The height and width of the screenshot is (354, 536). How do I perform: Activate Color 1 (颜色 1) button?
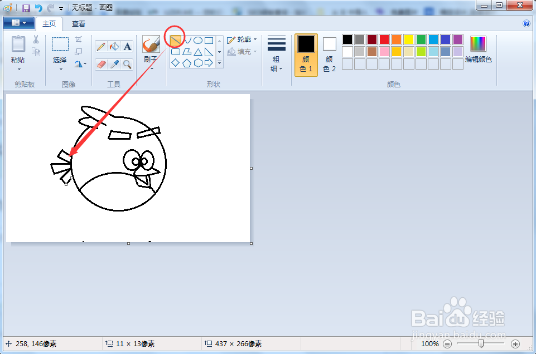pyautogui.click(x=306, y=55)
